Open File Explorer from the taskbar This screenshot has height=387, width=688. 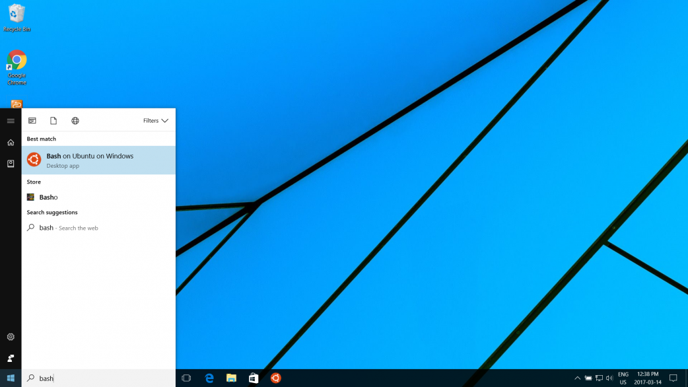pyautogui.click(x=231, y=378)
